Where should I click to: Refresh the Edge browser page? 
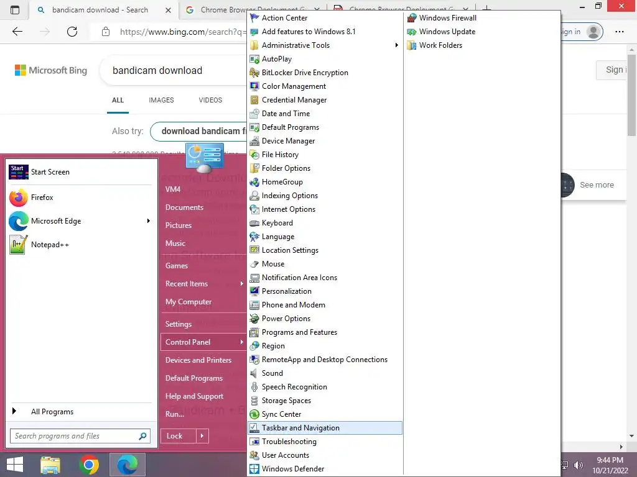(x=72, y=32)
